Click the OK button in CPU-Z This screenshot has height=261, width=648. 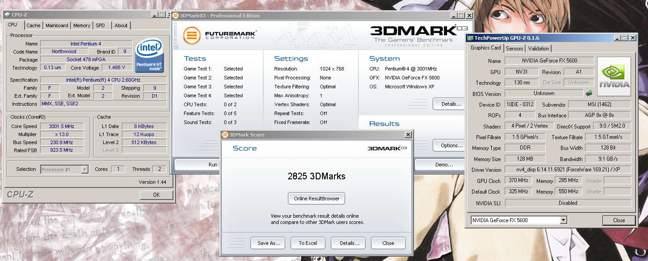click(156, 195)
